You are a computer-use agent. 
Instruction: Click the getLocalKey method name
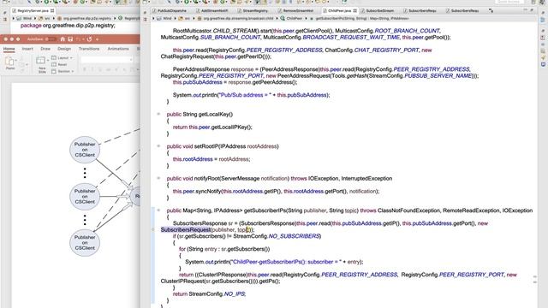214,114
